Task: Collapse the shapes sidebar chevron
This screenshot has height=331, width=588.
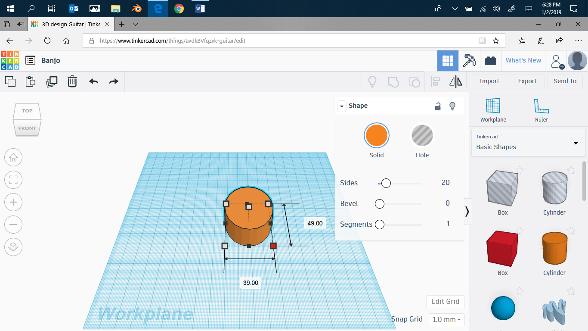Action: point(467,212)
